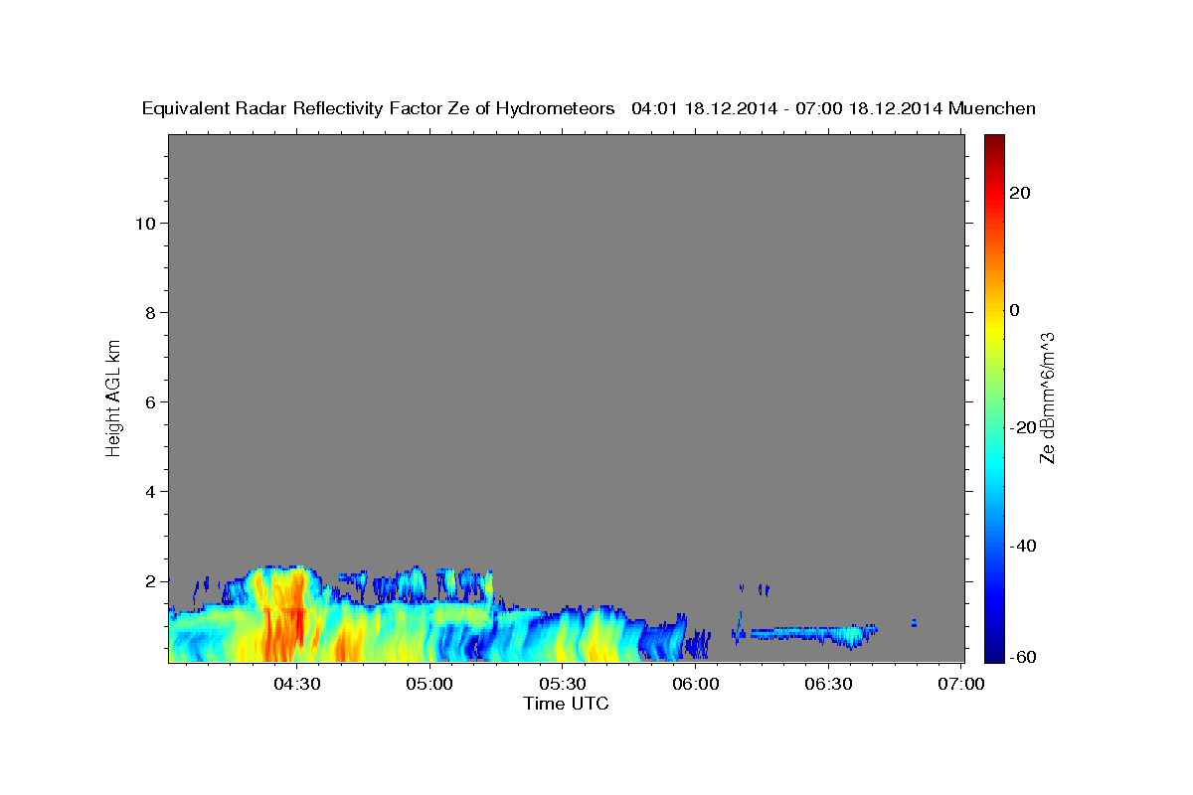The height and width of the screenshot is (795, 1193).
Task: Click the 05:00 time tick label
Action: [x=430, y=684]
